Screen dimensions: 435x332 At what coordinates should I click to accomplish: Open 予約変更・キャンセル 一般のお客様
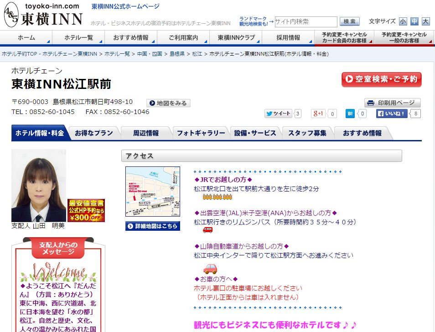click(404, 38)
